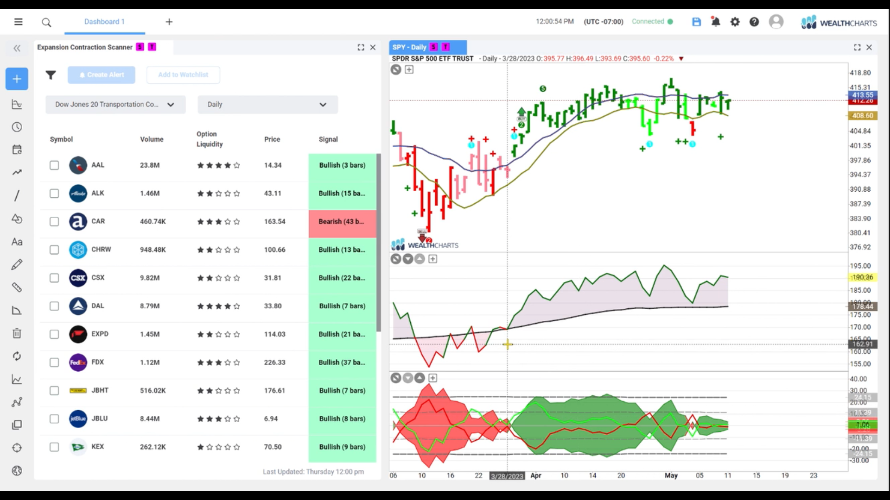Click the crosshair target icon in sidebar
This screenshot has height=500, width=890.
17,448
